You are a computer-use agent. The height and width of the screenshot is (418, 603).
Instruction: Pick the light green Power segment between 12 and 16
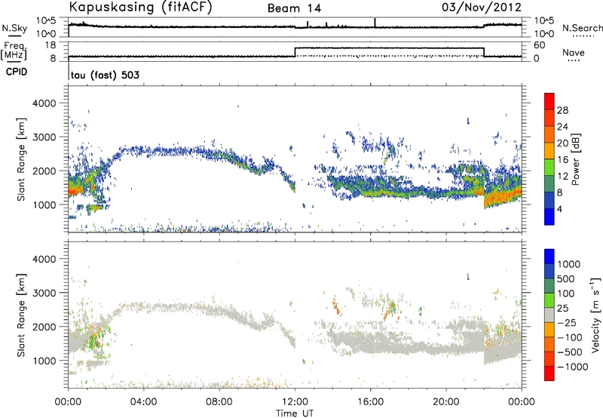(549, 167)
